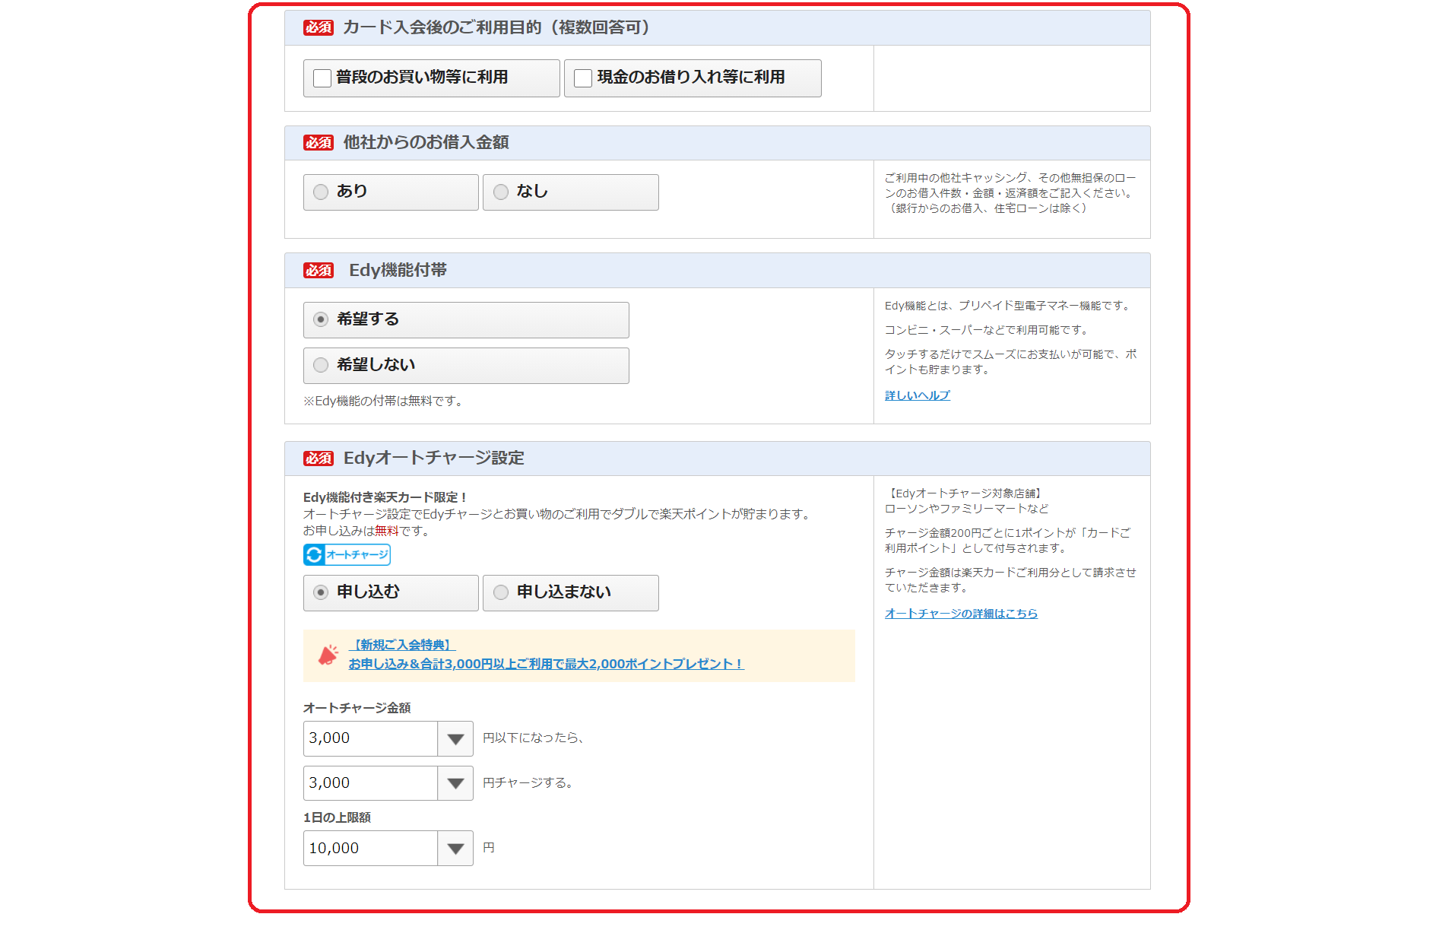1436x933 pixels.
Task: Click the Edyオートチャージ設定 heading
Action: coord(434,458)
